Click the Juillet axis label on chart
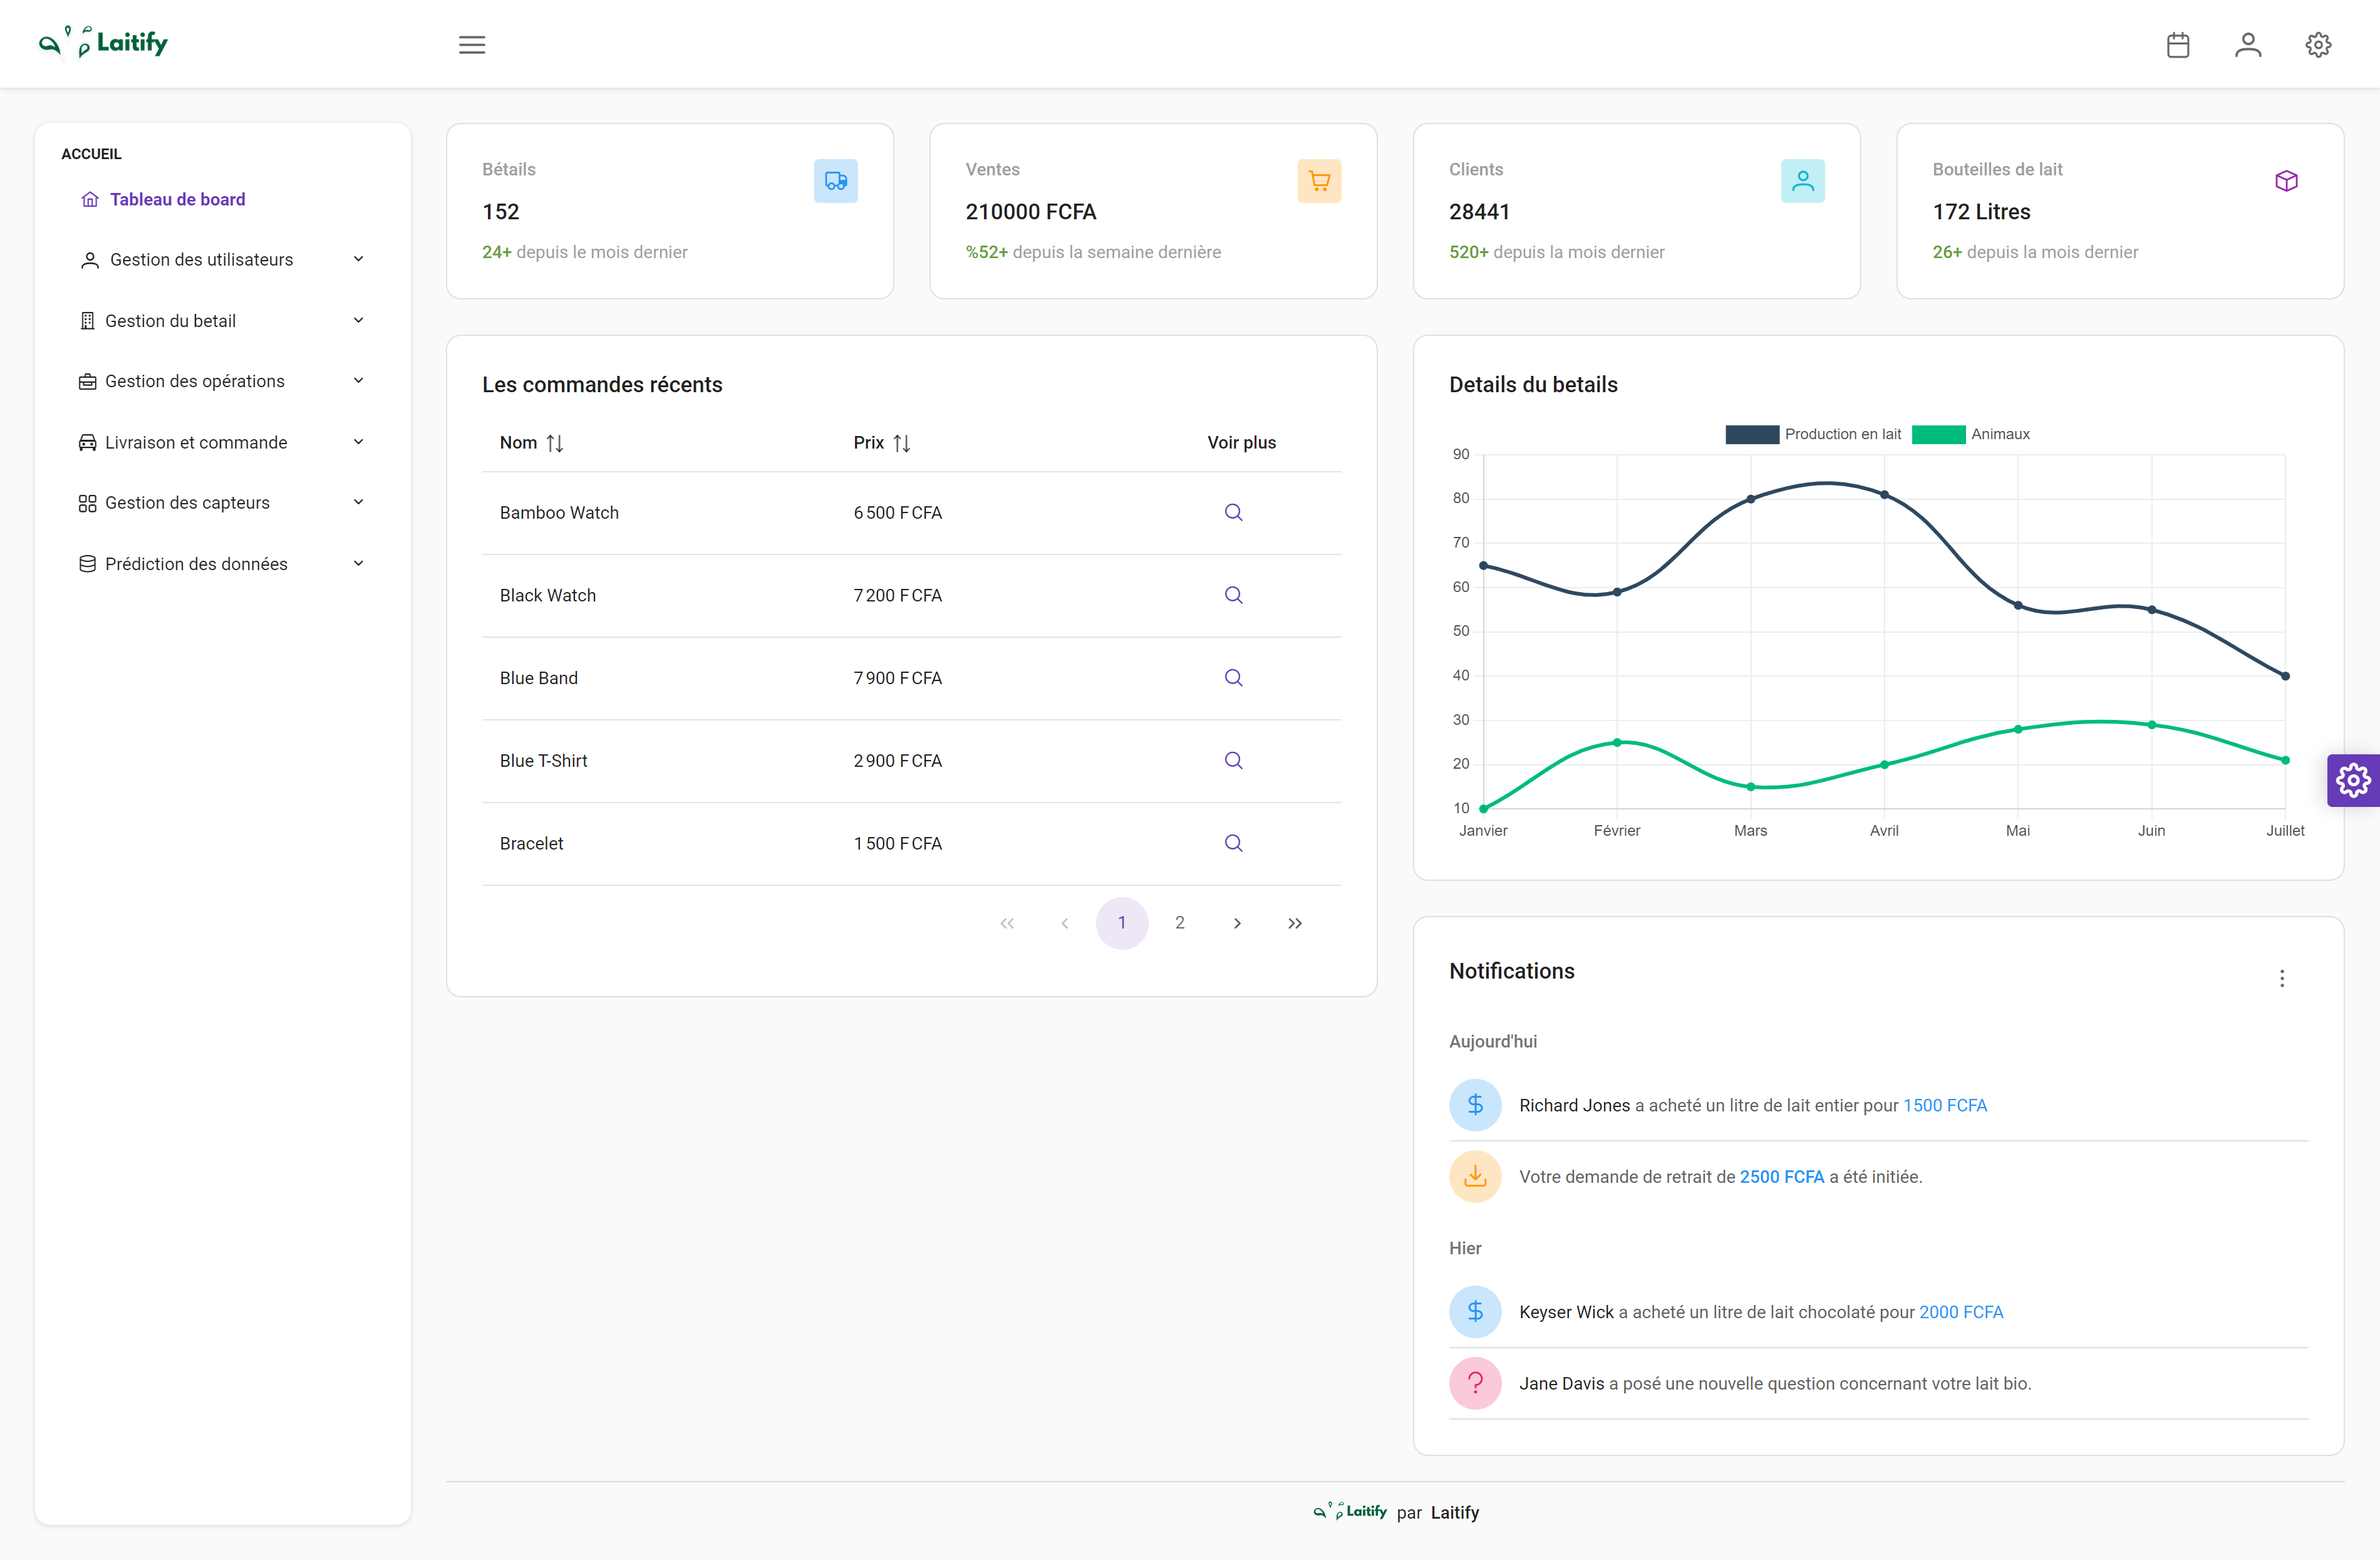The image size is (2380, 1560). pos(2284,831)
